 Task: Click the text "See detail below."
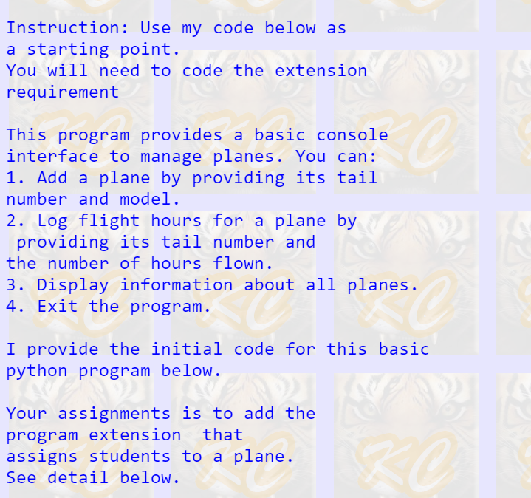coord(93,477)
